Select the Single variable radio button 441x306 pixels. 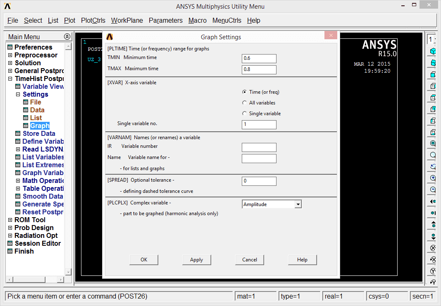point(244,114)
